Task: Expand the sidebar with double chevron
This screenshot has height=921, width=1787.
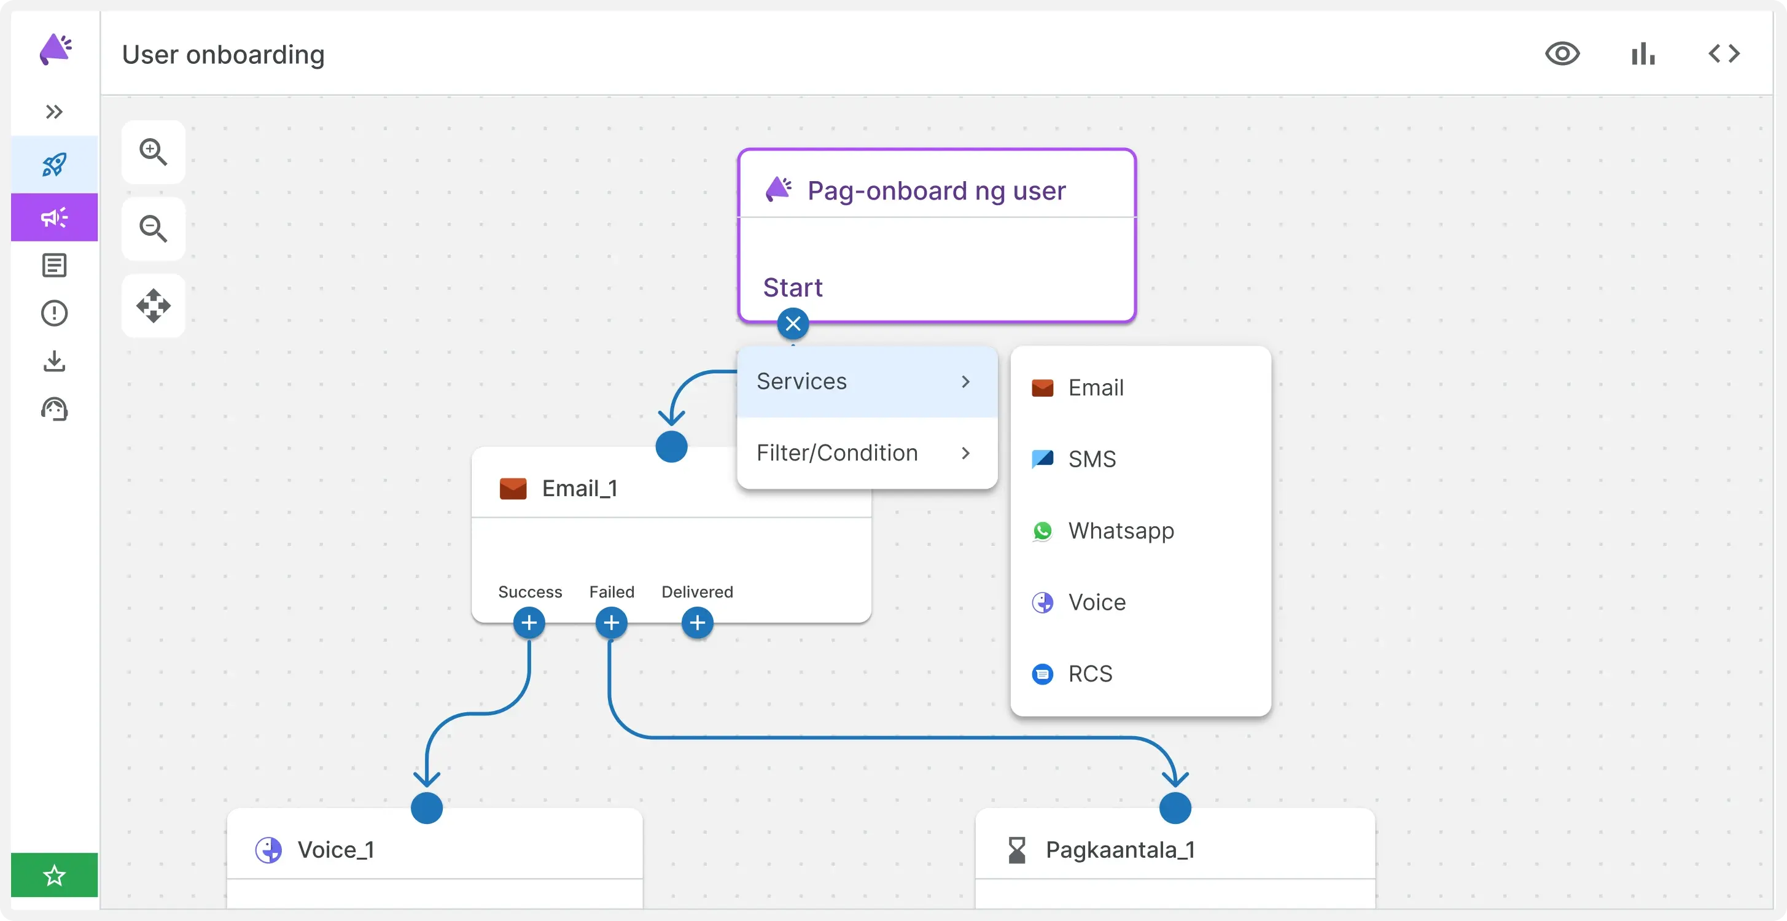Action: click(54, 112)
